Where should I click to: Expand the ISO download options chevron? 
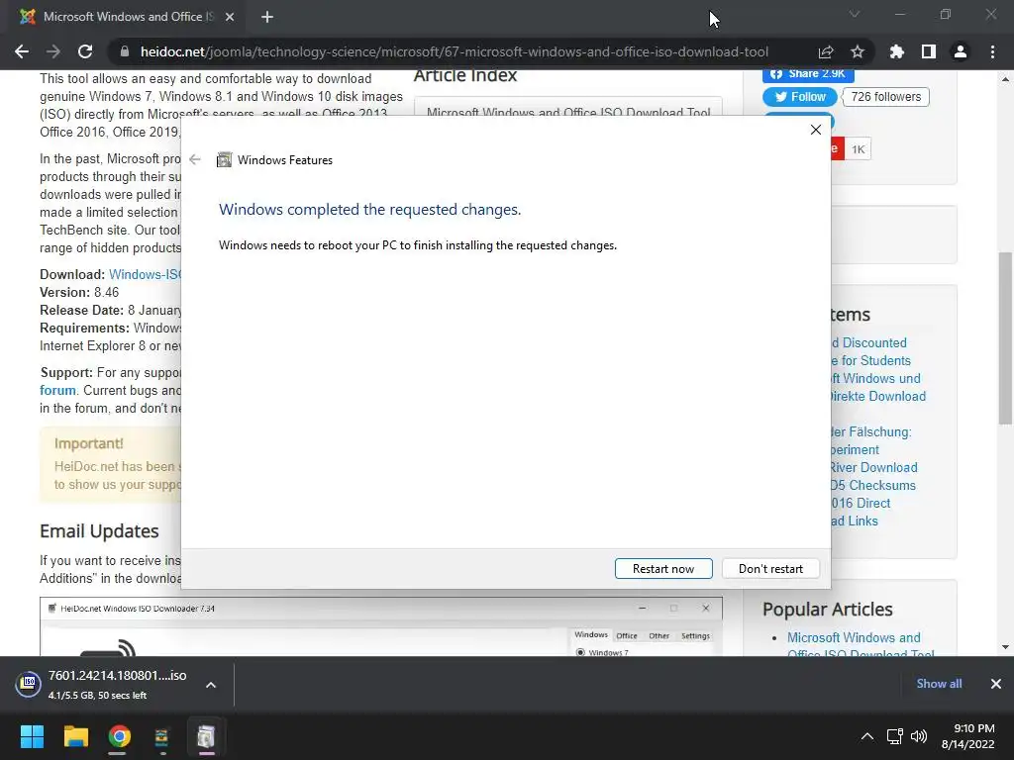pos(211,685)
